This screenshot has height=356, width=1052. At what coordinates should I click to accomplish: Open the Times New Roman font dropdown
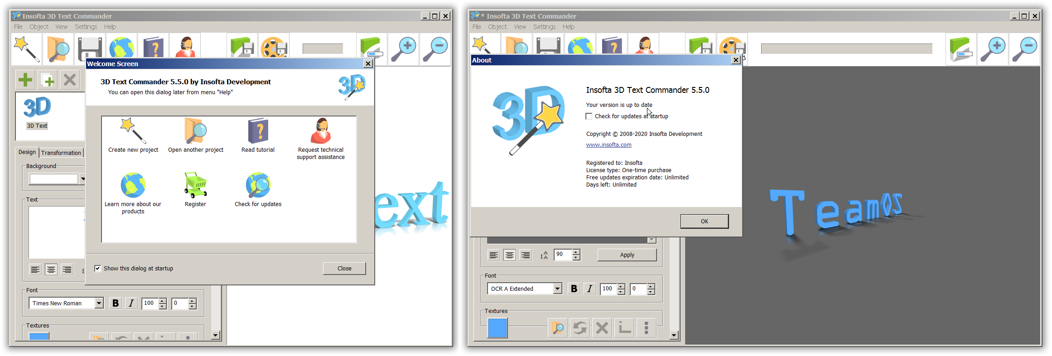pos(99,303)
